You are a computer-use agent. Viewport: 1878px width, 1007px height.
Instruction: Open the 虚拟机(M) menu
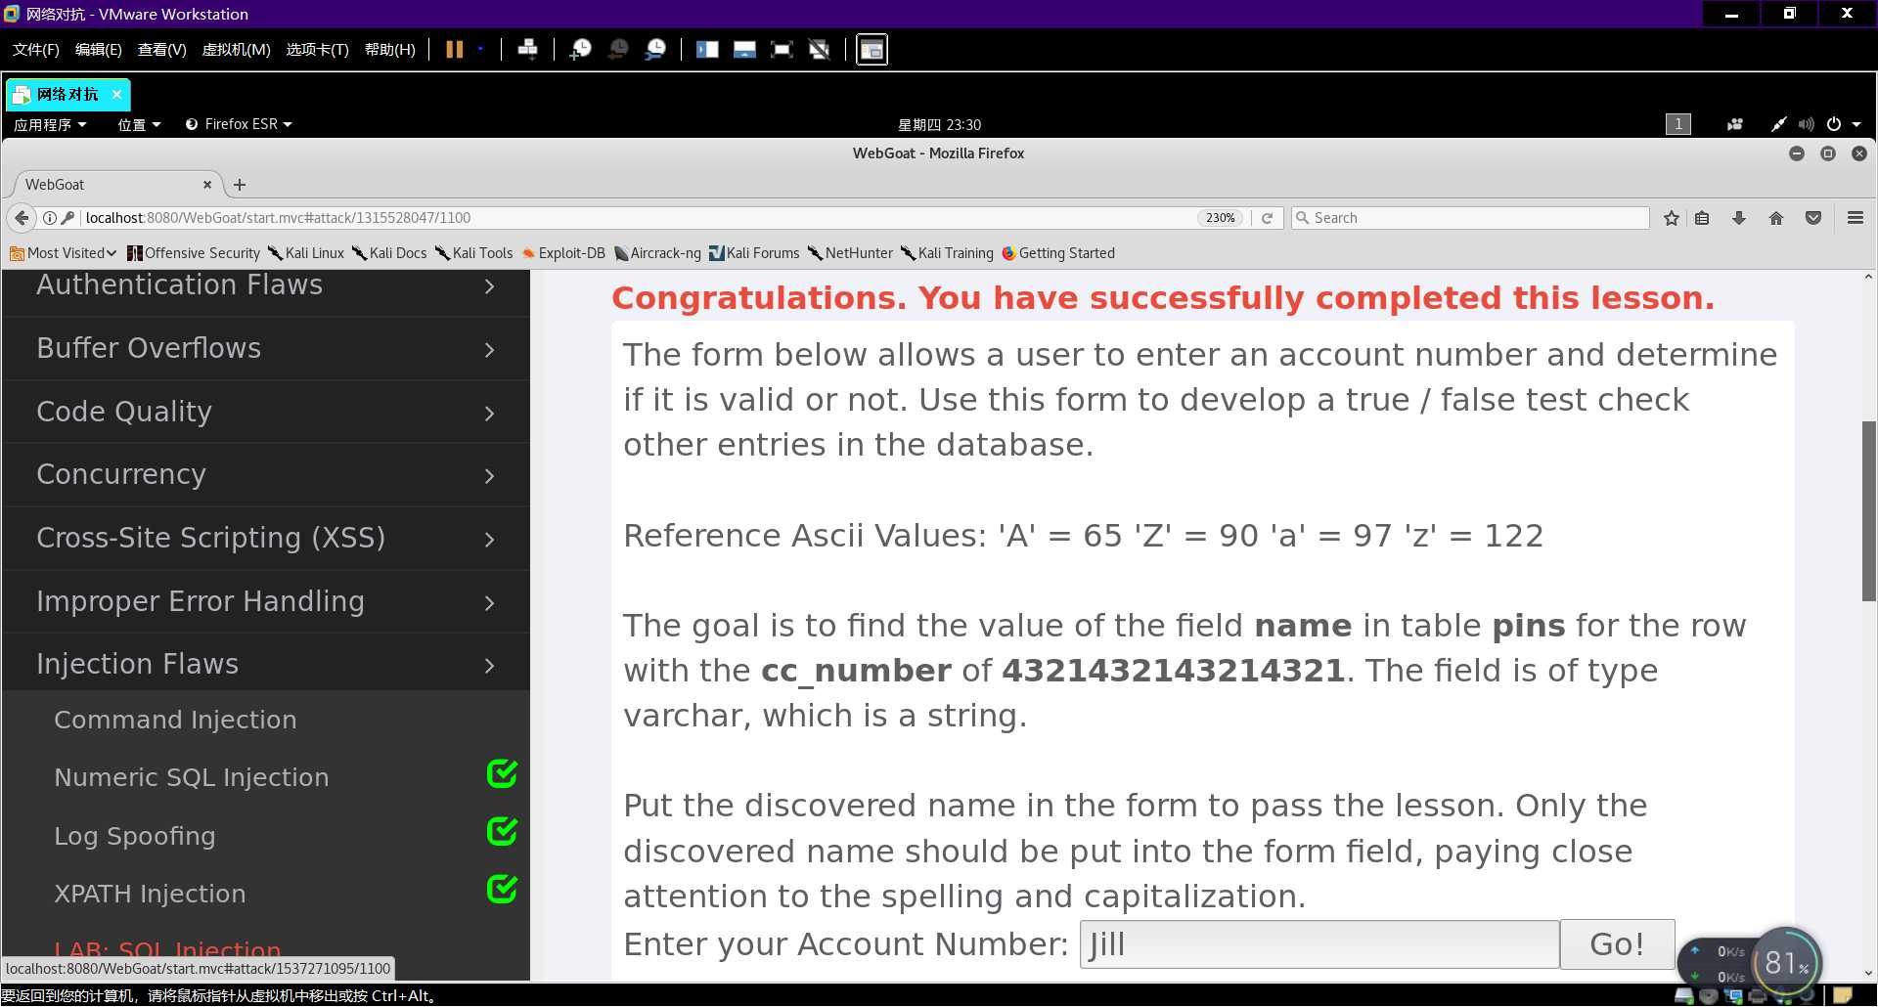point(236,49)
